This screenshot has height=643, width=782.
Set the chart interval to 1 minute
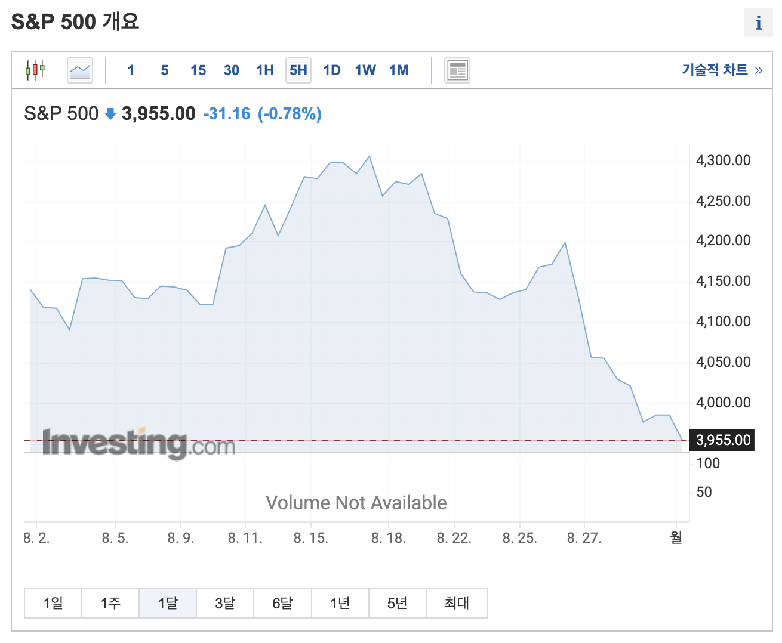pos(131,70)
